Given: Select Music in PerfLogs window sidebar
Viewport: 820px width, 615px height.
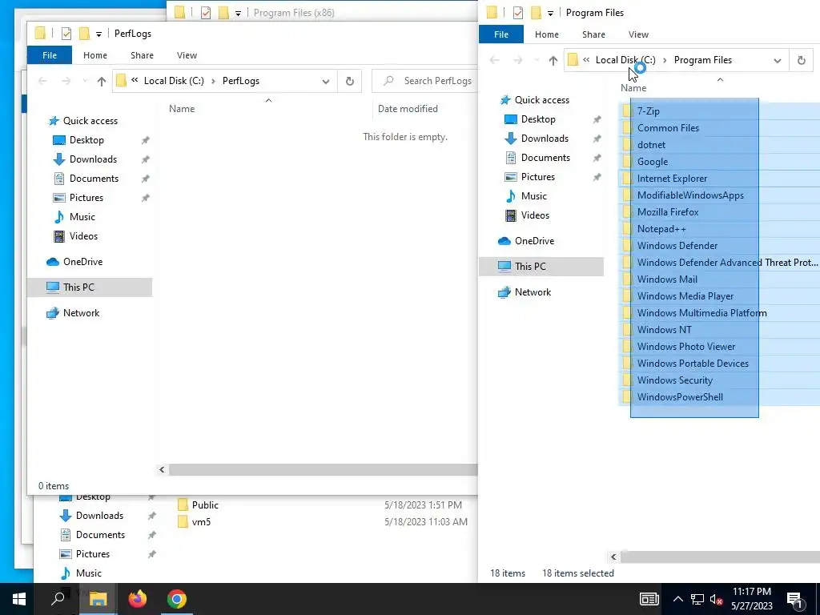Looking at the screenshot, I should (x=82, y=217).
